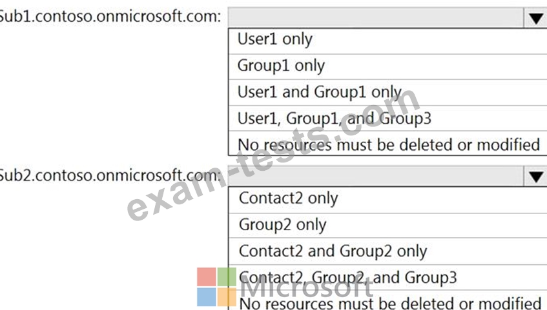Select the 'Contact2 only' option
The width and height of the screenshot is (547, 310).
(x=387, y=200)
